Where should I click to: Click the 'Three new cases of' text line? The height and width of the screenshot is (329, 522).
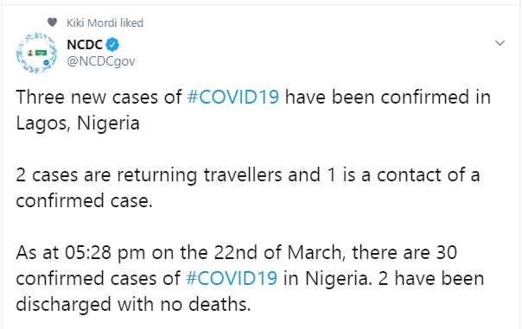[99, 97]
